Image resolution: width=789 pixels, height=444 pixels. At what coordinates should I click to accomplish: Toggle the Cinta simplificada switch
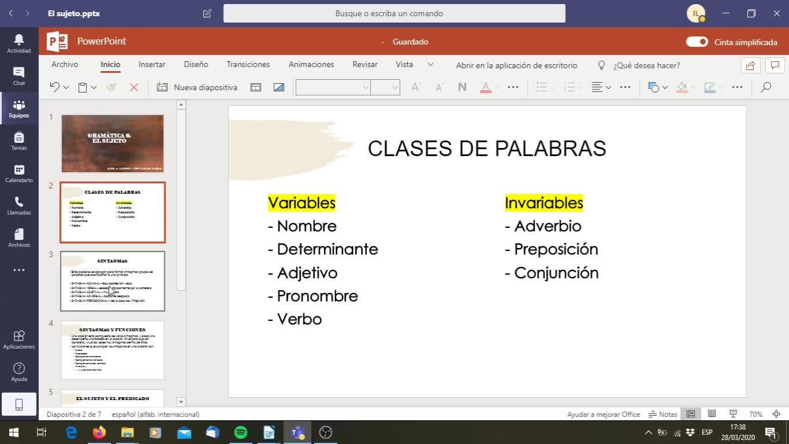click(697, 42)
